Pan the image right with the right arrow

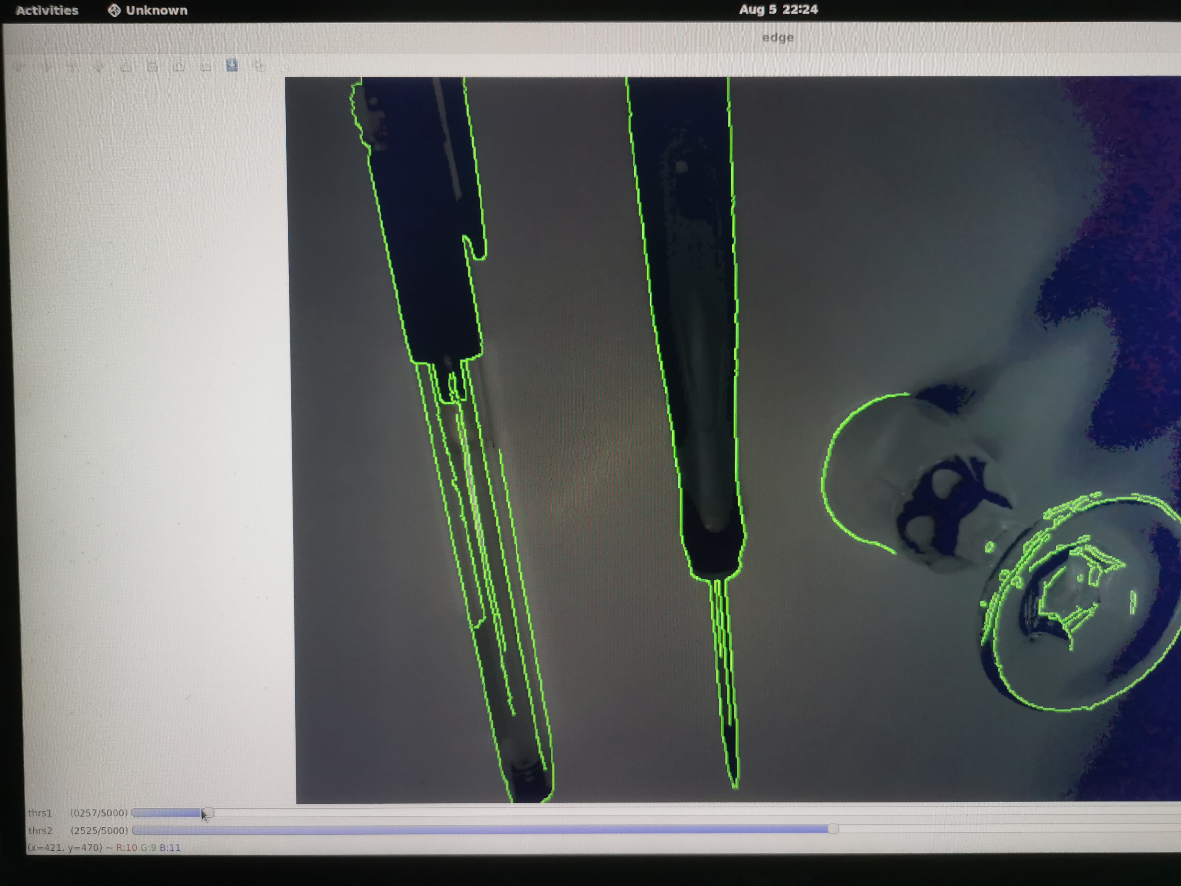[x=46, y=66]
